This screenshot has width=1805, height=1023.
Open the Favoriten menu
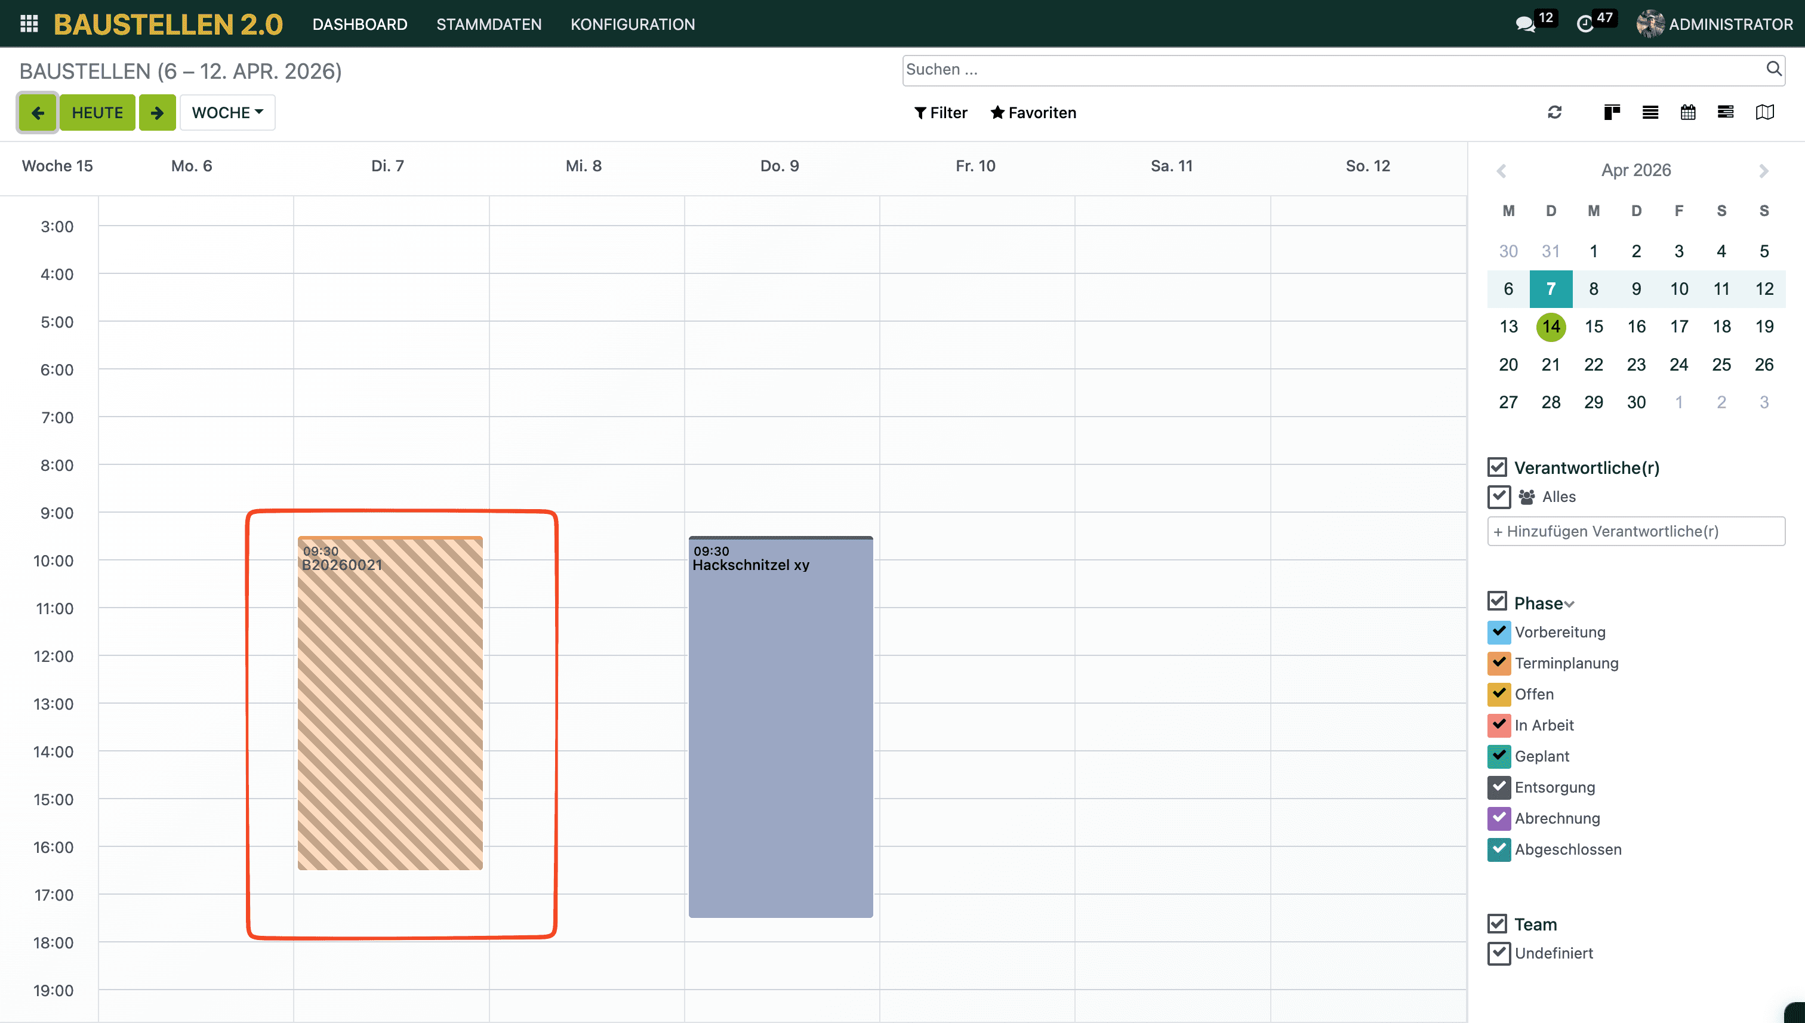(x=1033, y=112)
